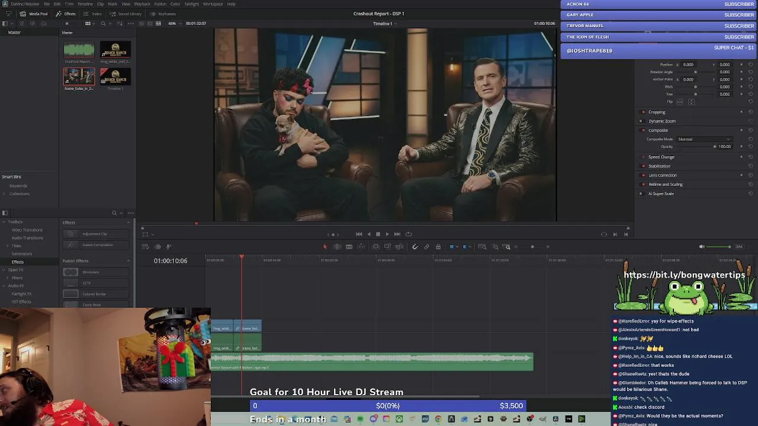Select the Adjustment Clip effect
This screenshot has height=426, width=758.
[96, 234]
